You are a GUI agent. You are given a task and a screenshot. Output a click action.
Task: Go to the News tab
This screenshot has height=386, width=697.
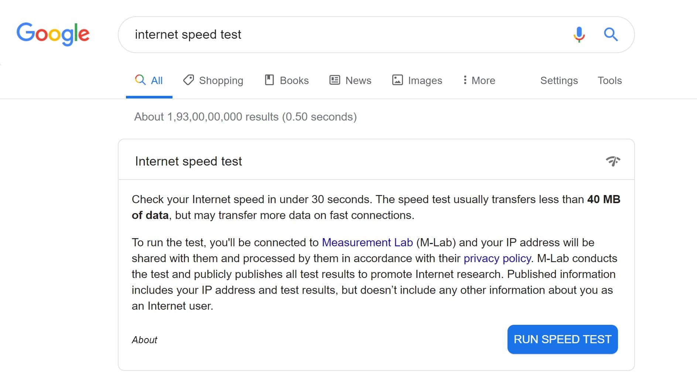358,80
